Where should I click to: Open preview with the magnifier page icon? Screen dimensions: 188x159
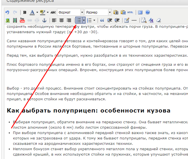tap(144, 20)
